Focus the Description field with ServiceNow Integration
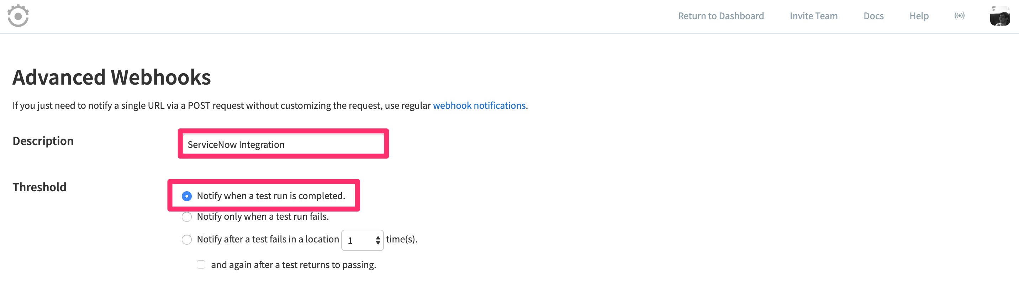The width and height of the screenshot is (1019, 294). pos(283,144)
